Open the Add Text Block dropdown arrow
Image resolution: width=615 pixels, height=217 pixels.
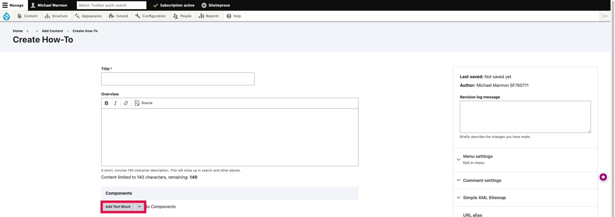(x=139, y=207)
